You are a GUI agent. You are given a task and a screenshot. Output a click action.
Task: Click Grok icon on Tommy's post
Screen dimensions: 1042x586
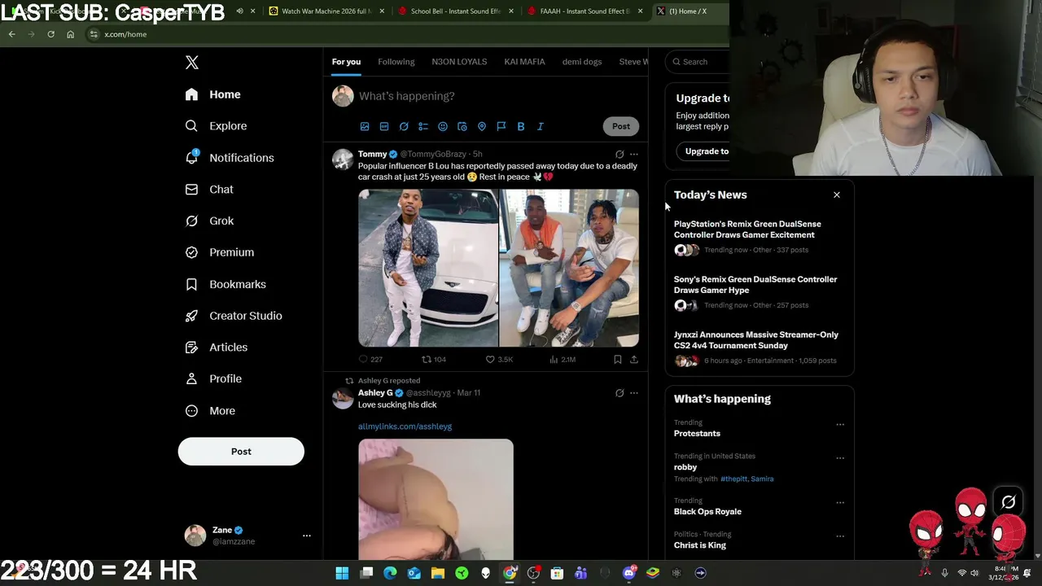tap(620, 154)
